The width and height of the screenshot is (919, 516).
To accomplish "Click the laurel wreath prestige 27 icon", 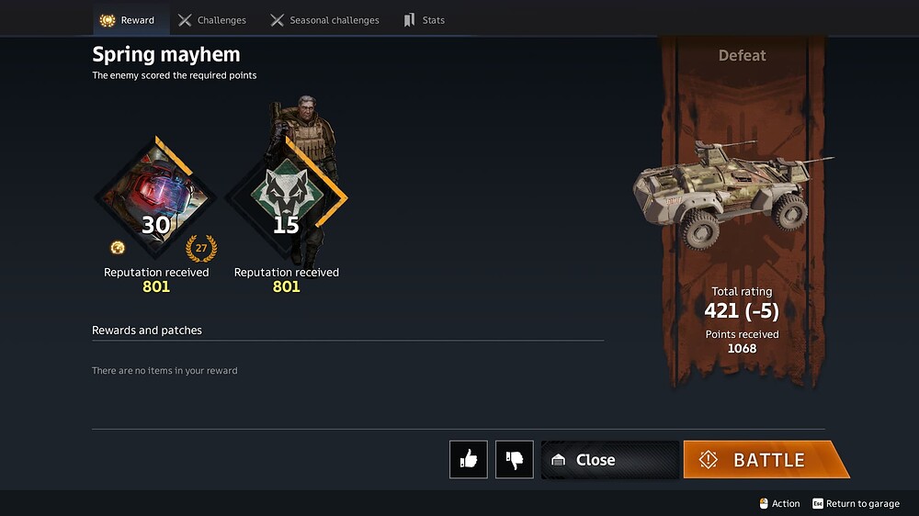I will pyautogui.click(x=201, y=248).
